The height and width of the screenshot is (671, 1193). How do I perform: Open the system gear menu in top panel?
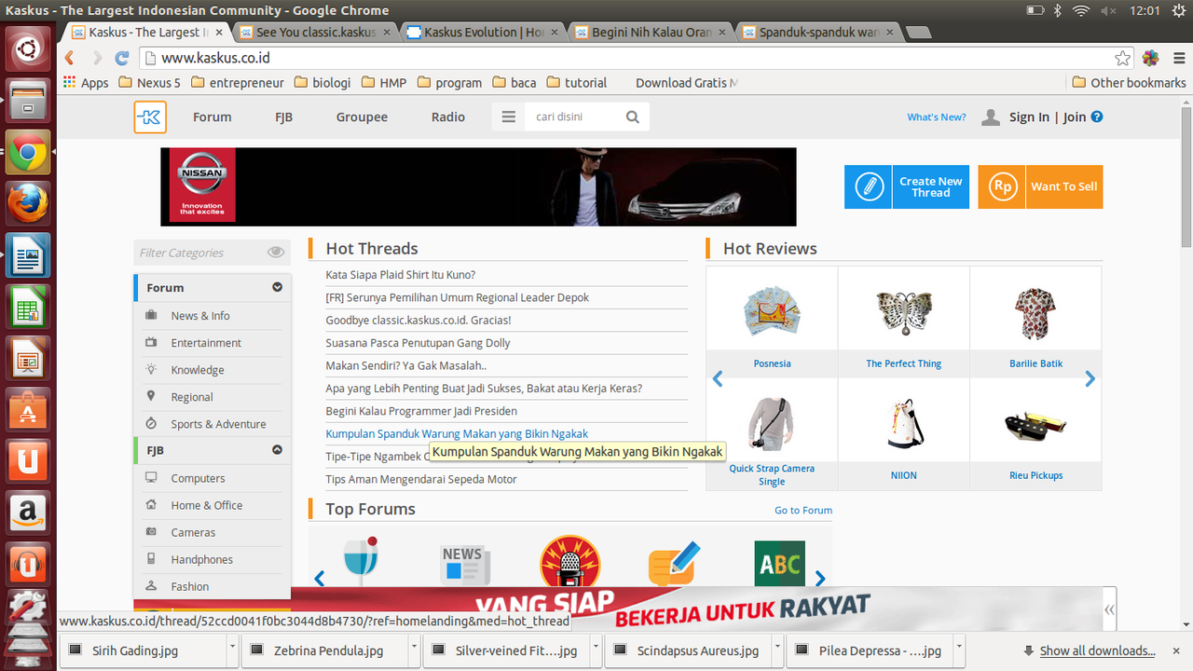[x=1178, y=10]
